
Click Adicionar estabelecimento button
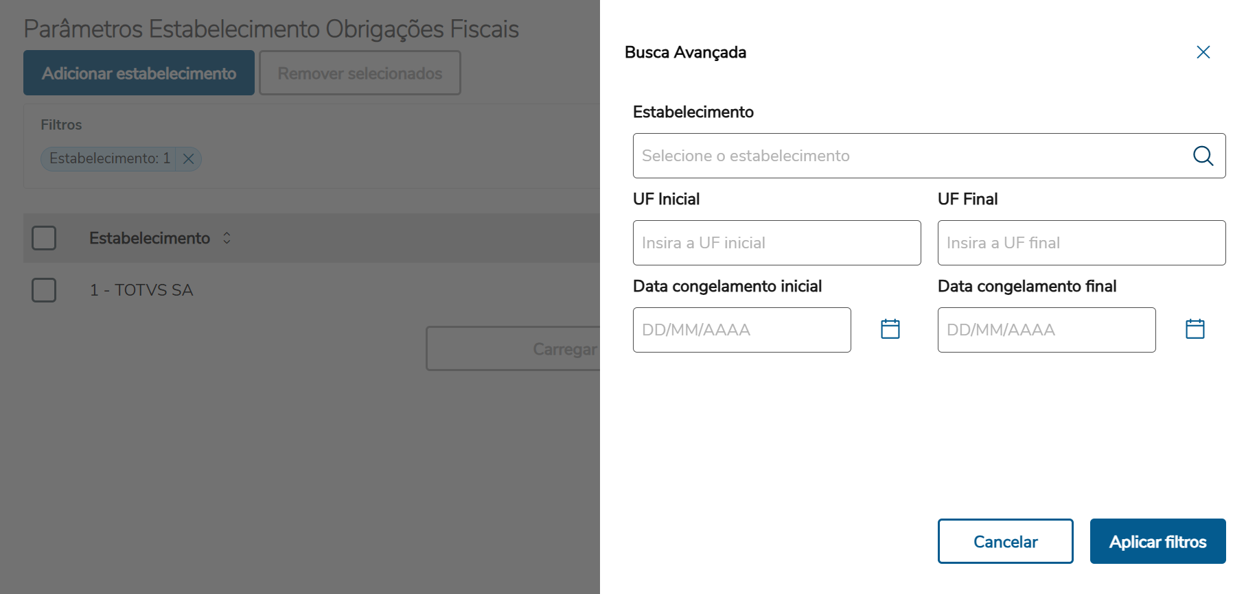(139, 73)
